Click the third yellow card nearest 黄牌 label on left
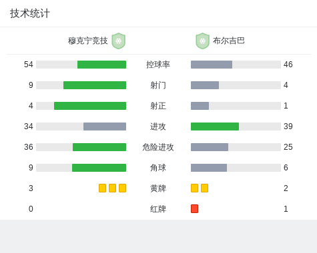Screen dimensions: 317x253 click(x=122, y=188)
